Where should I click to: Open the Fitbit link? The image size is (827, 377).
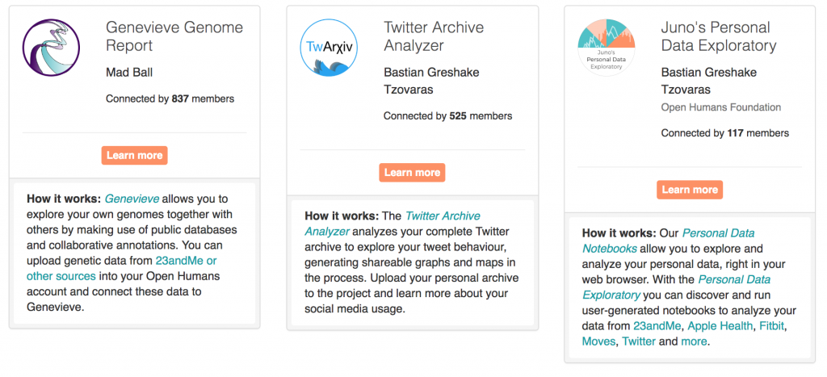tap(773, 326)
